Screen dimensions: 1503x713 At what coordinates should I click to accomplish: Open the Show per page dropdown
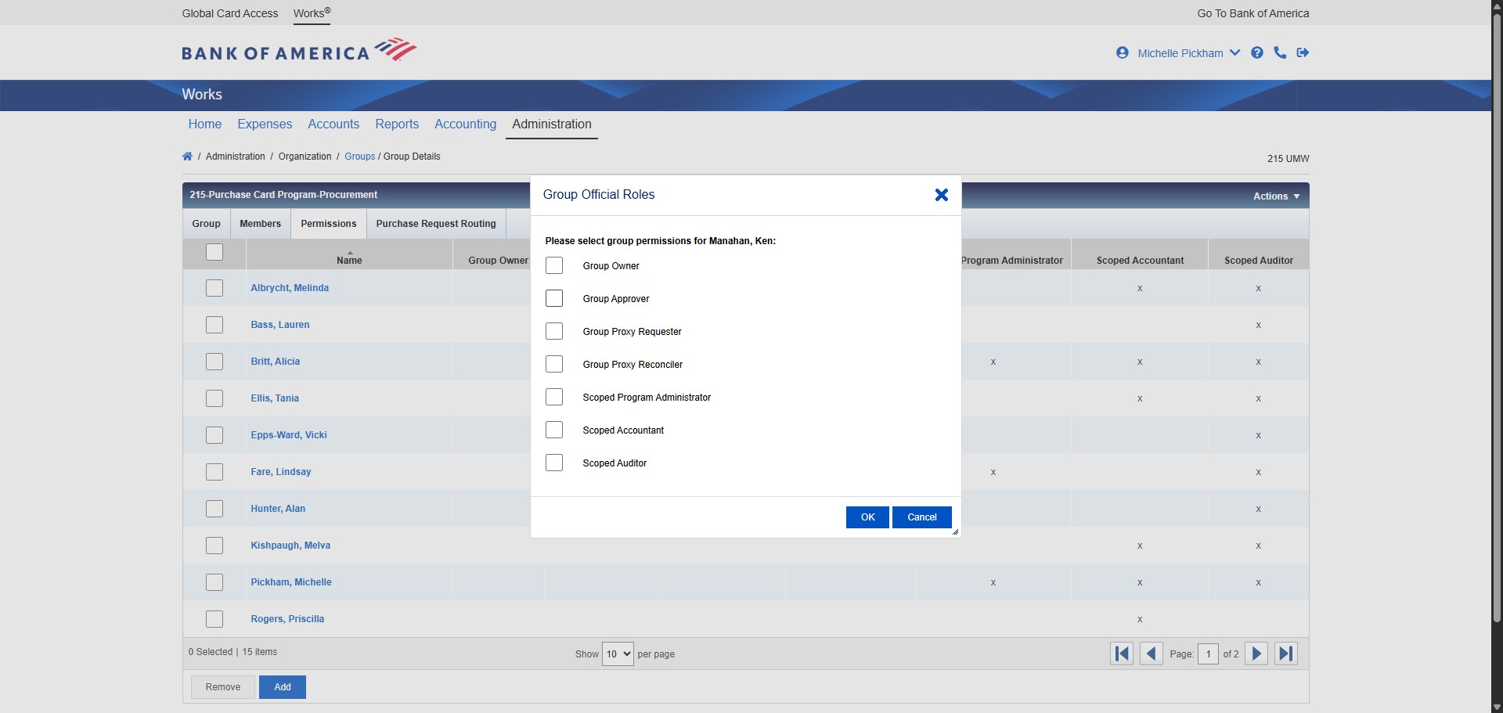617,654
